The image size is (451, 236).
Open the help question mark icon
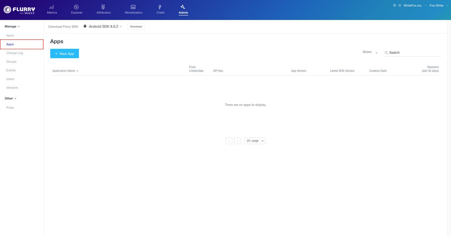pyautogui.click(x=395, y=6)
